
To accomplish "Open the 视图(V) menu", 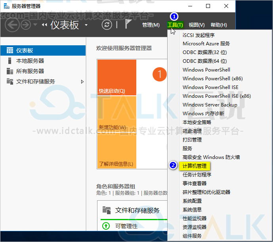I will 197,25.
